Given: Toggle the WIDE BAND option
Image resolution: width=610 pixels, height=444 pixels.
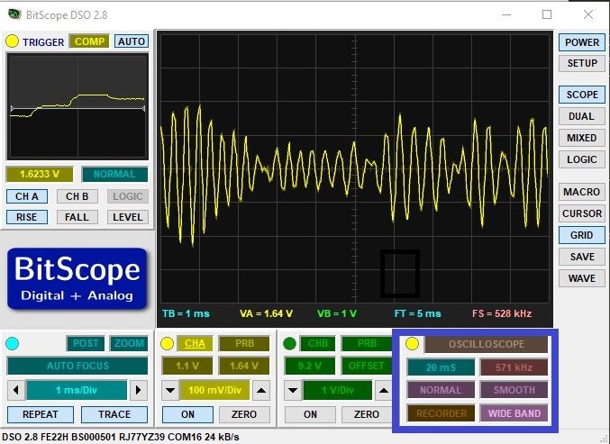Looking at the screenshot, I should tap(514, 413).
